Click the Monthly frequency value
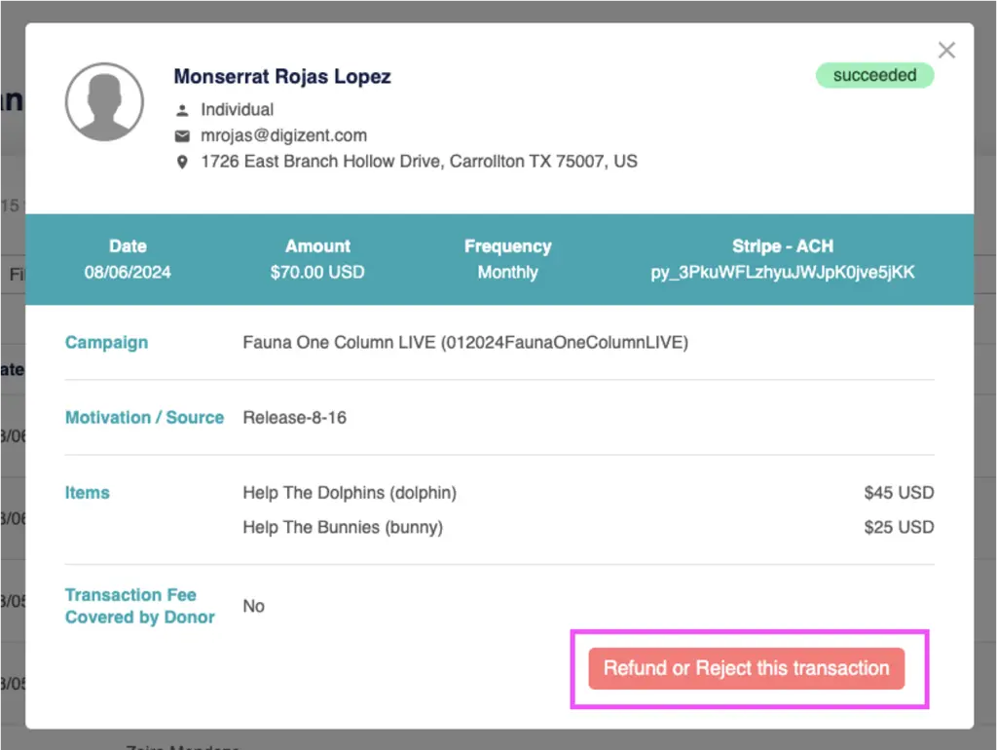This screenshot has width=997, height=750. pos(507,273)
